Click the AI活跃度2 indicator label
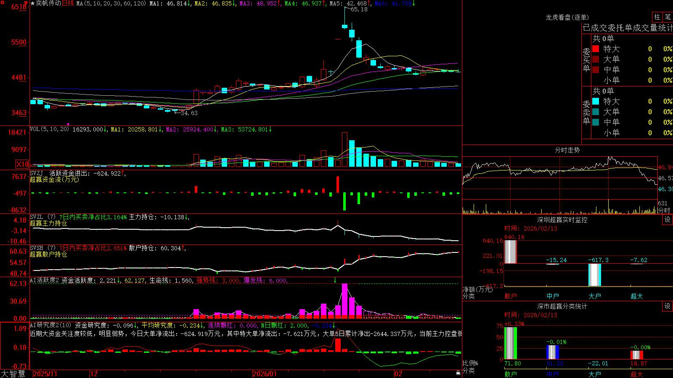The width and height of the screenshot is (673, 378). (44, 280)
